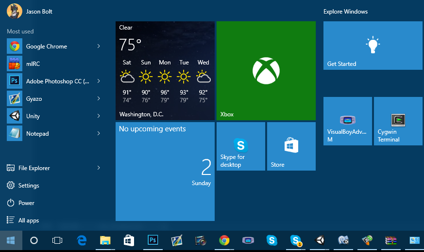Viewport: 424px width, 252px height.
Task: Switch to Unity via its taskbar icon
Action: [x=320, y=240]
